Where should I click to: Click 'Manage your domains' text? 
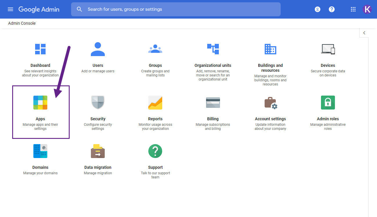tap(40, 173)
